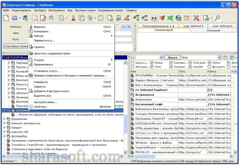The image size is (239, 165).
Task: Select the Астрономия link row with URL
Action: [x=181, y=100]
